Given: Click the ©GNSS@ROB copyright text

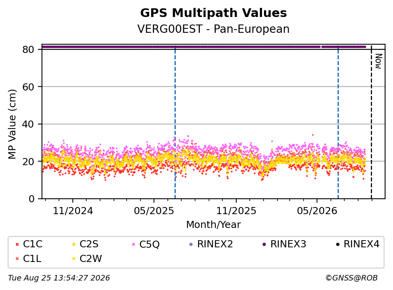Looking at the screenshot, I should 351,278.
